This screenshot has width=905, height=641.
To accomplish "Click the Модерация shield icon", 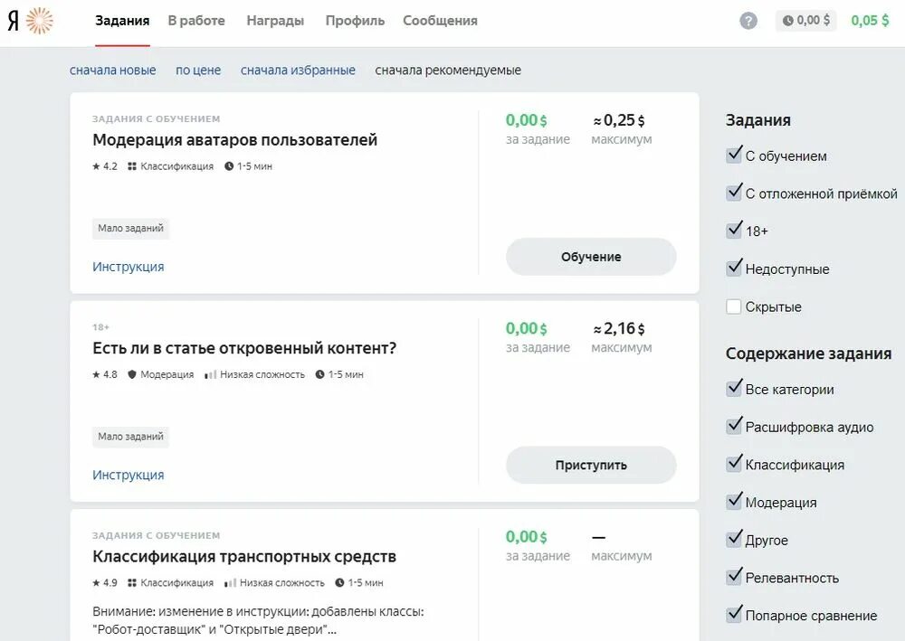I will tap(132, 374).
